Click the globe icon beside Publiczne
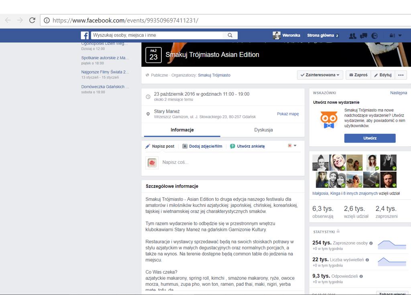The width and height of the screenshot is (411, 295). tap(147, 75)
